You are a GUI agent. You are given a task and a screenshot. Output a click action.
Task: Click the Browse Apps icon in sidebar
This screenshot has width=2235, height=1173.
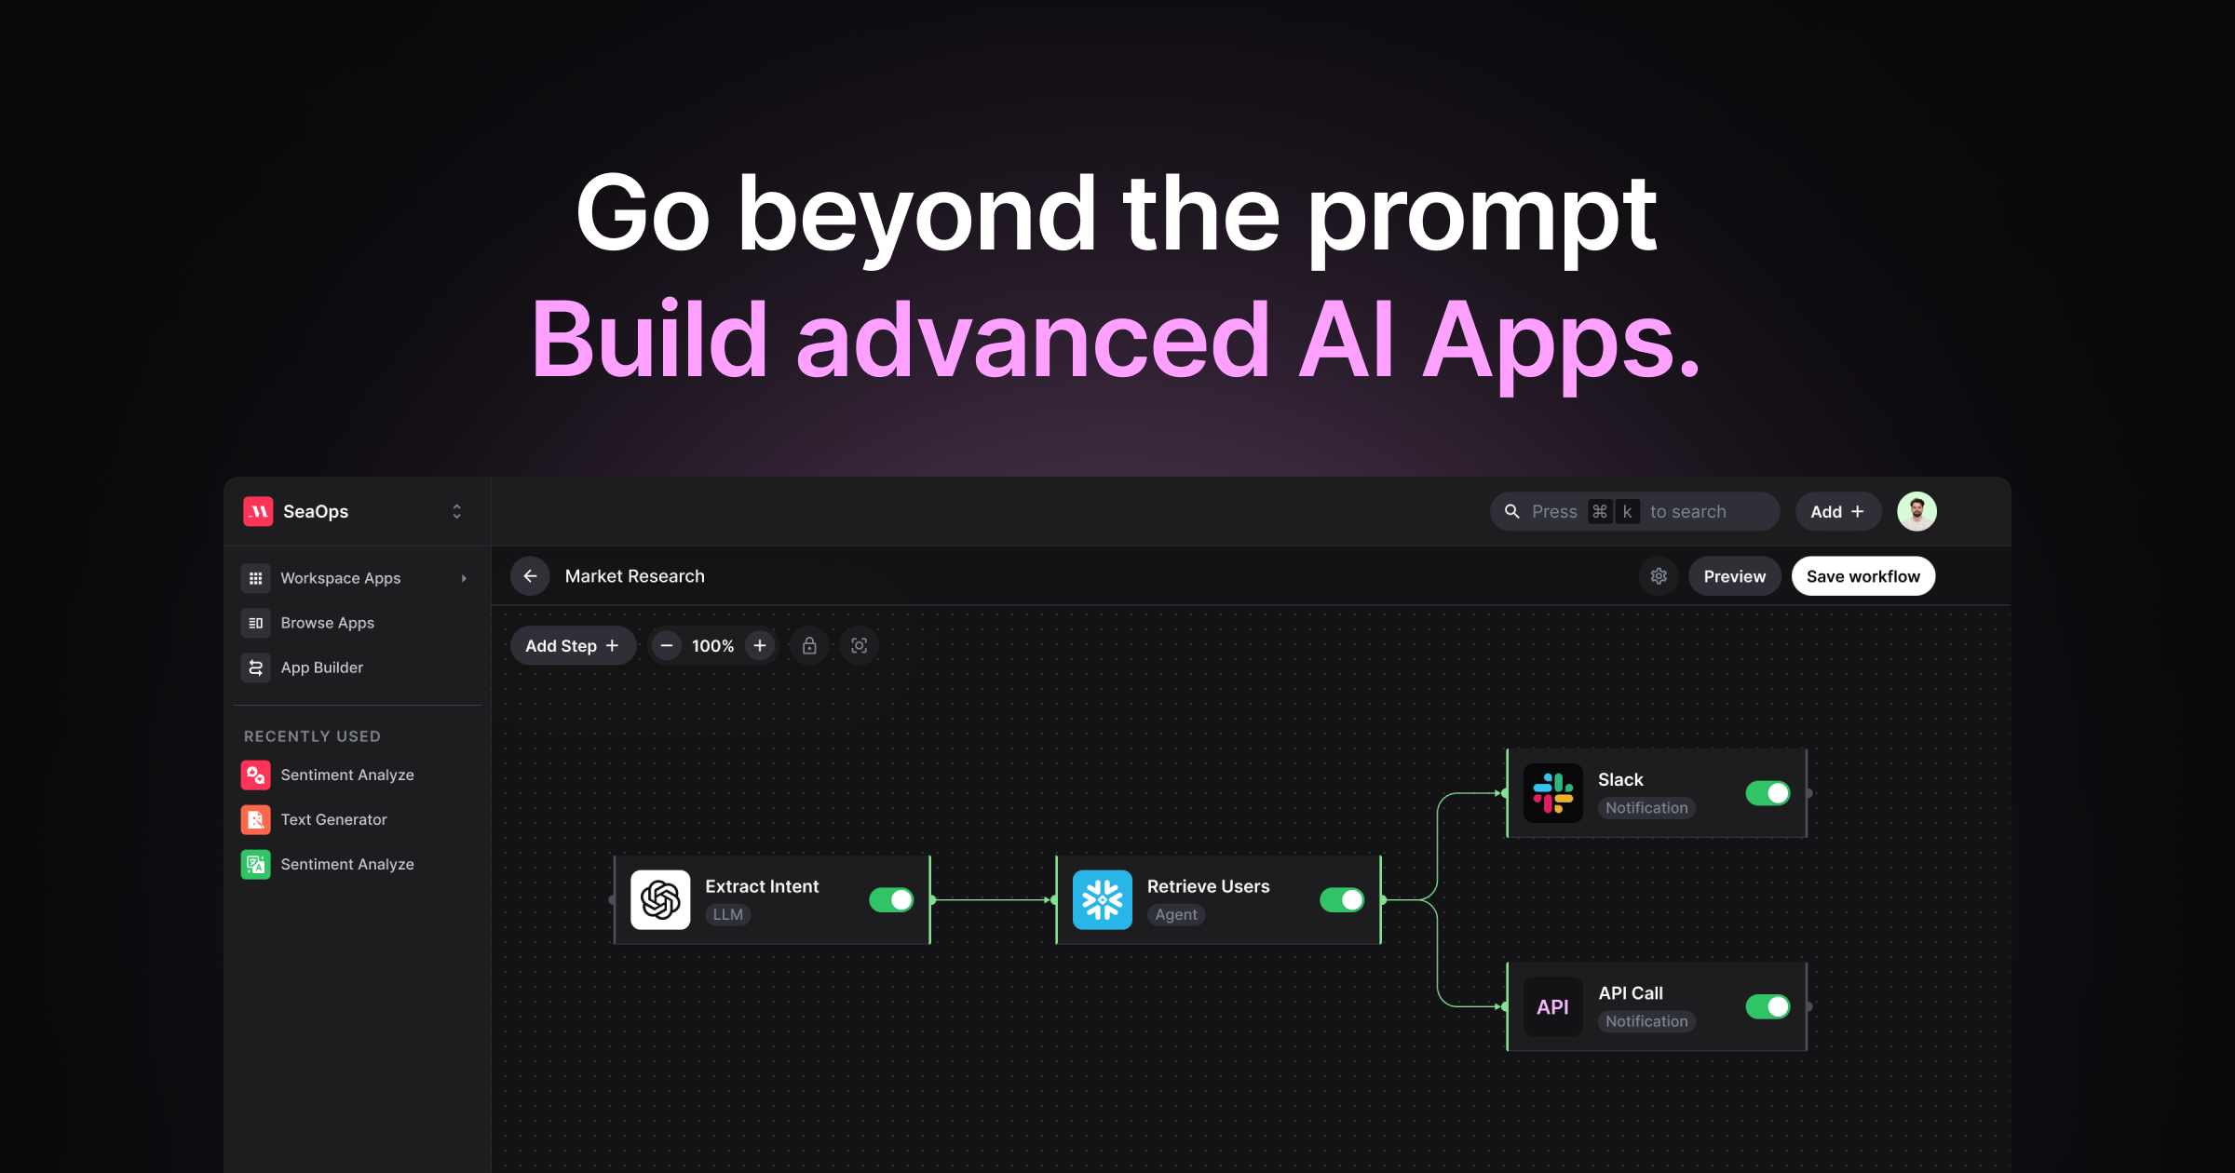pyautogui.click(x=256, y=622)
